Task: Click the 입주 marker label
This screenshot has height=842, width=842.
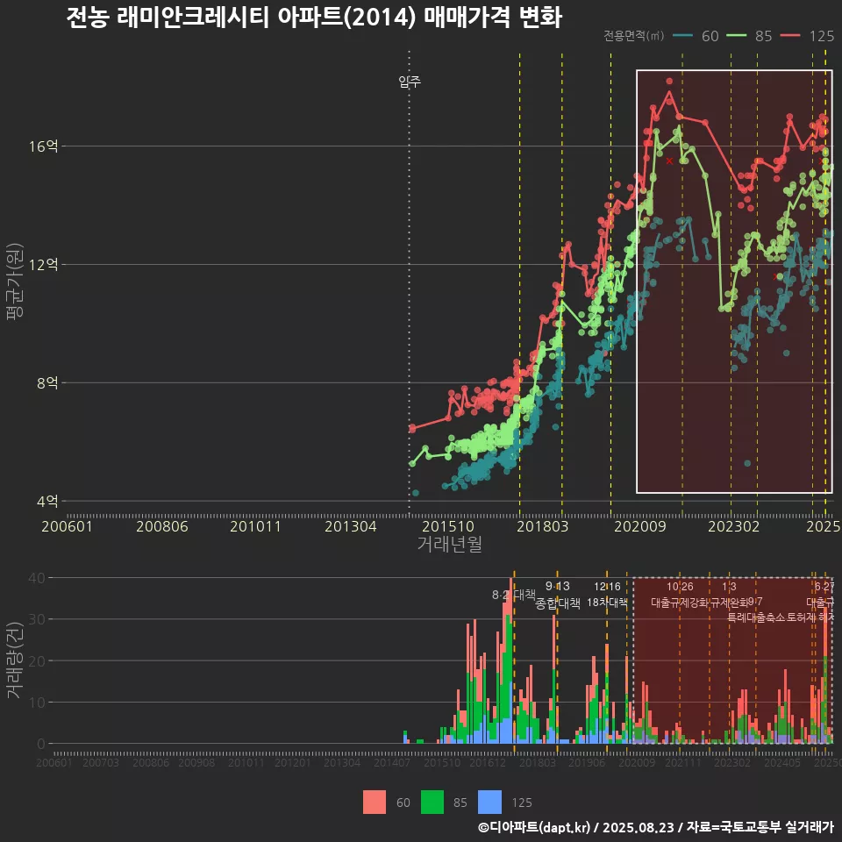Action: tap(410, 82)
